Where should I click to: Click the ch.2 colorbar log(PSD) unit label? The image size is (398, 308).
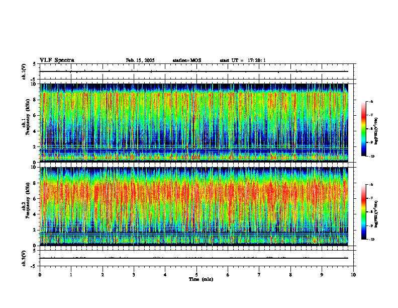pos(376,214)
